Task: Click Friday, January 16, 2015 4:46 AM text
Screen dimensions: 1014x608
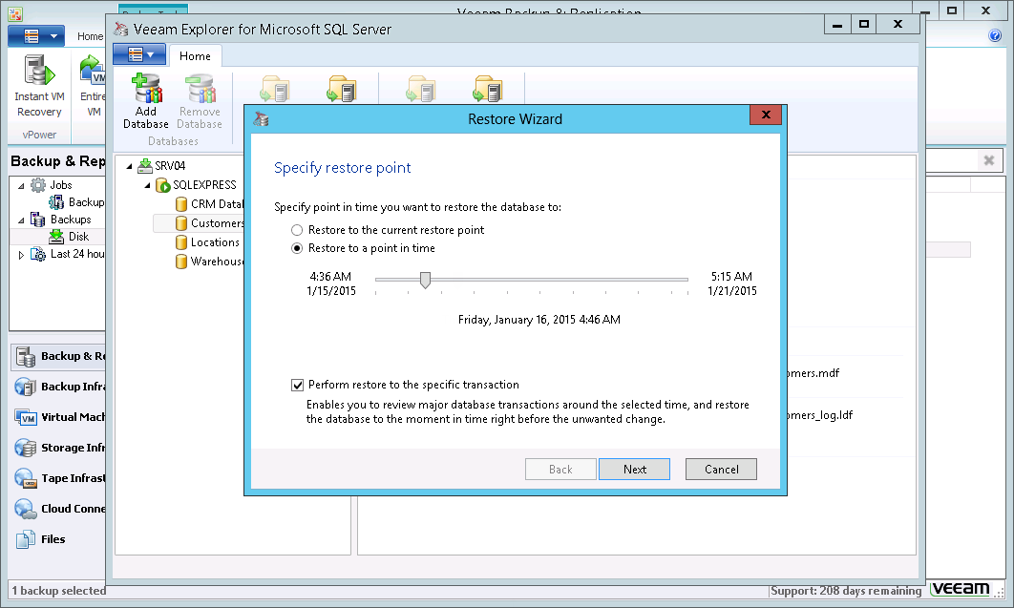Action: 539,320
